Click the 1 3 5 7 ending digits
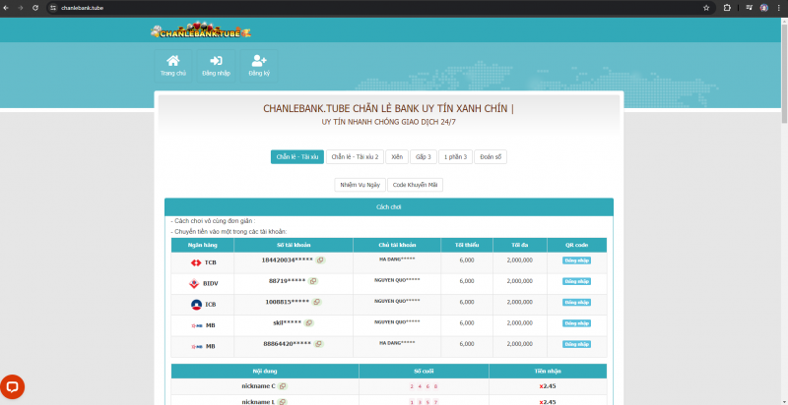This screenshot has width=788, height=405. pyautogui.click(x=424, y=402)
